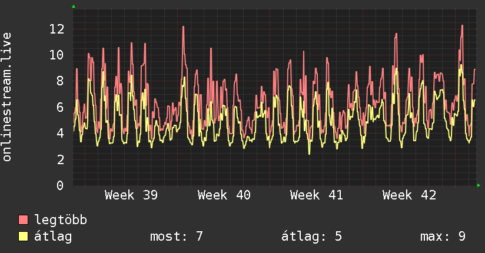Click the red legtöbb legend swatch
The image size is (485, 253).
coord(23,219)
